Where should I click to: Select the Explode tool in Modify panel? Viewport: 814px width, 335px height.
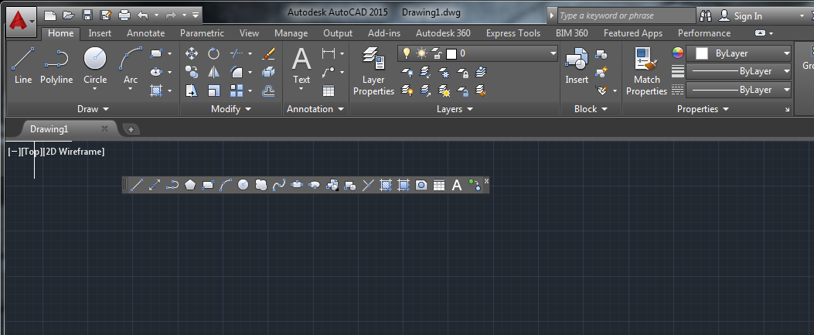point(268,72)
